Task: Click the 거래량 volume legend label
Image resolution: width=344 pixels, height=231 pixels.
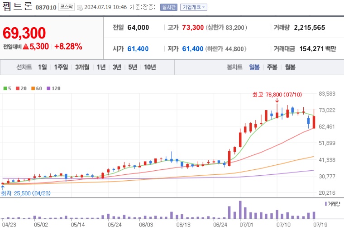Action: [333, 204]
